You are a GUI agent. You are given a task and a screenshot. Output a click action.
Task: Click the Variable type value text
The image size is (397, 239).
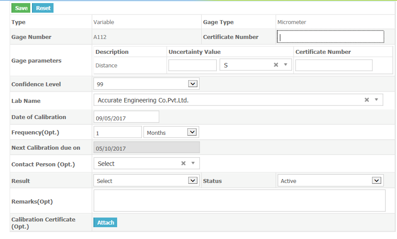point(104,22)
